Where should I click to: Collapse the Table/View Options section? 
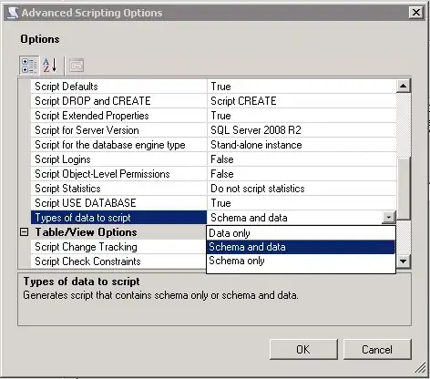(x=24, y=232)
